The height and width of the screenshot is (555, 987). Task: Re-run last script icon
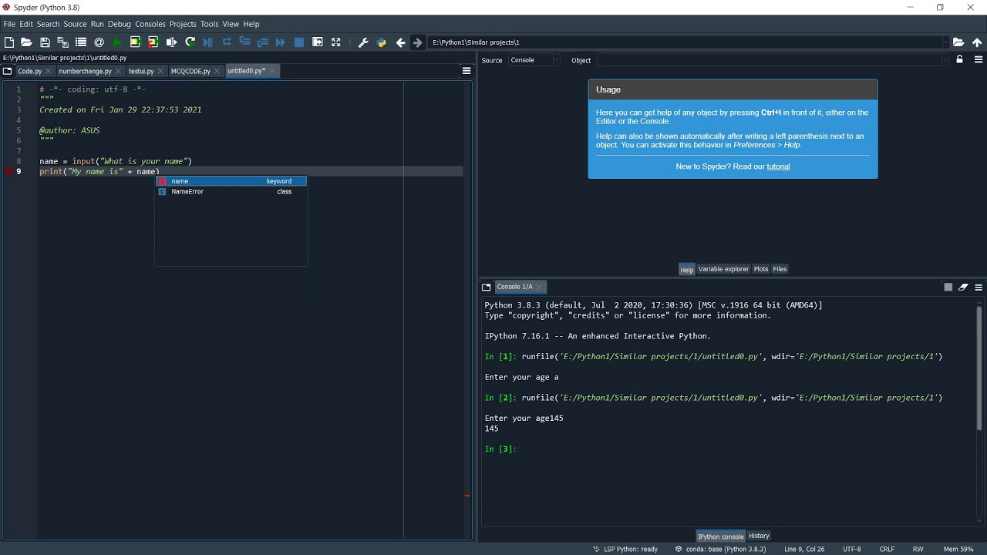pyautogui.click(x=190, y=42)
